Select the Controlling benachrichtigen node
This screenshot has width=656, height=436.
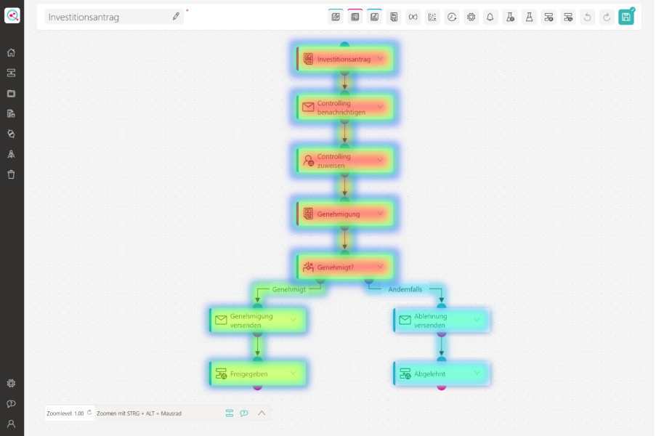coord(341,108)
